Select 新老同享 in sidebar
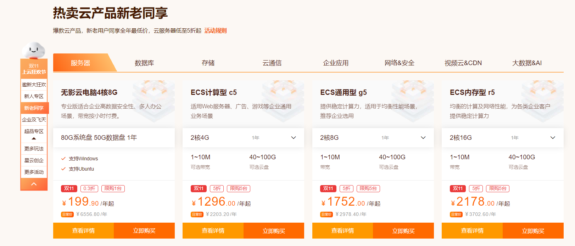Viewport: 575px width, 246px height. point(34,108)
